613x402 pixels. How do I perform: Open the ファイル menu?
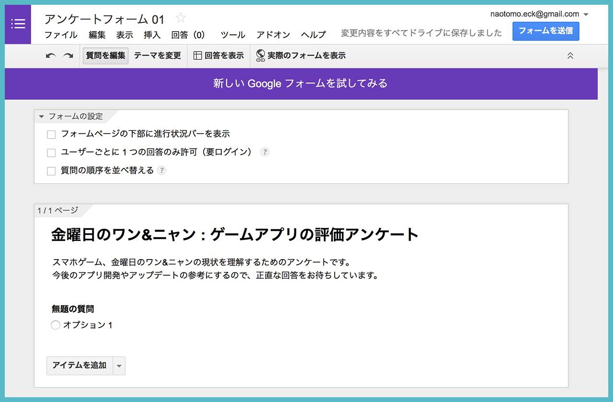61,34
